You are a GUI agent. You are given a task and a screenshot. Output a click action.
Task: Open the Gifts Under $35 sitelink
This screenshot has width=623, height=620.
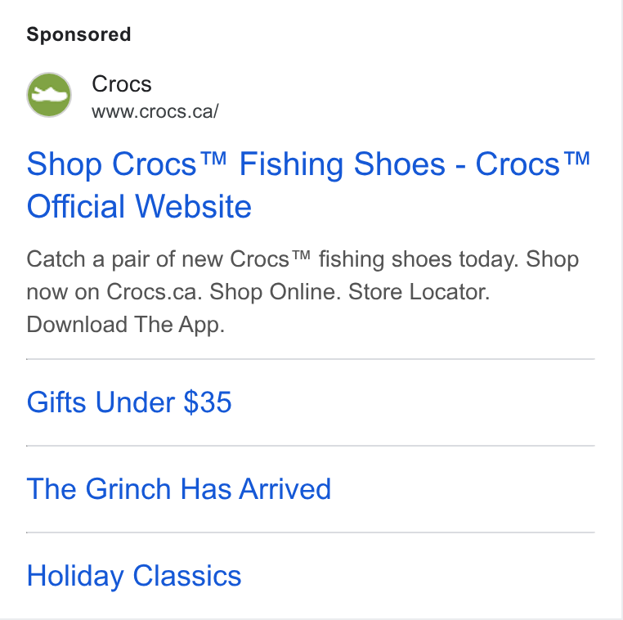(129, 402)
